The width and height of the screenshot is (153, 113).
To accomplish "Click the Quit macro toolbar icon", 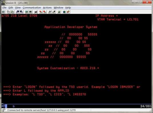I will click(54, 12).
